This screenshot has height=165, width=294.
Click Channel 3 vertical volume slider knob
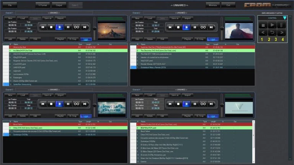[x=95, y=105]
